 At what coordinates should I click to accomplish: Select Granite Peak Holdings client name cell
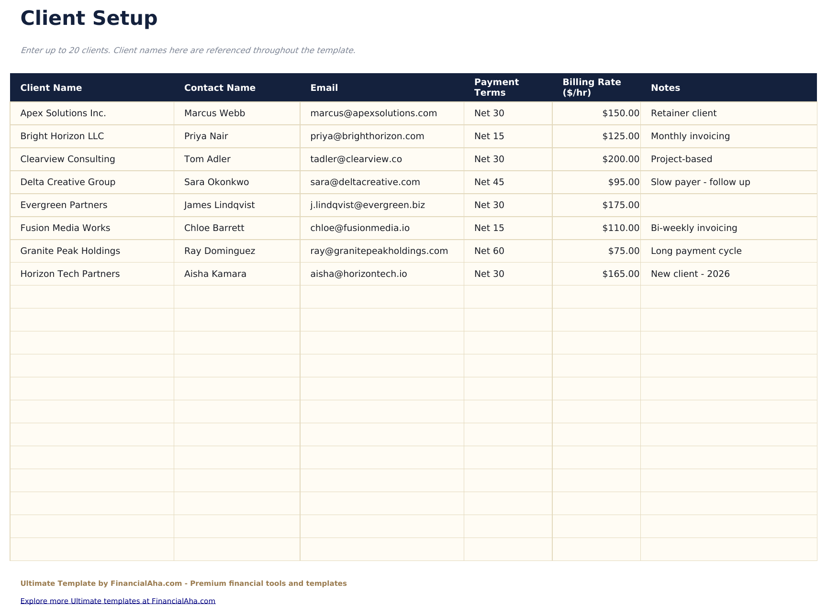pos(70,251)
